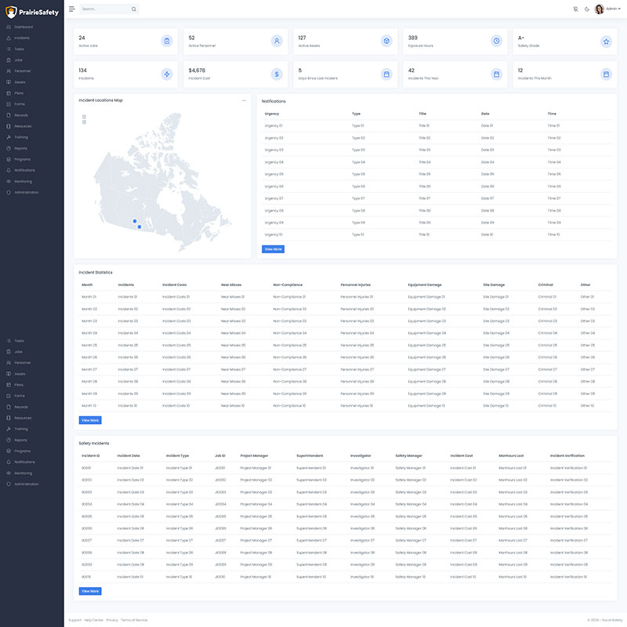Click the dollar icon on Incident Cost card

277,74
